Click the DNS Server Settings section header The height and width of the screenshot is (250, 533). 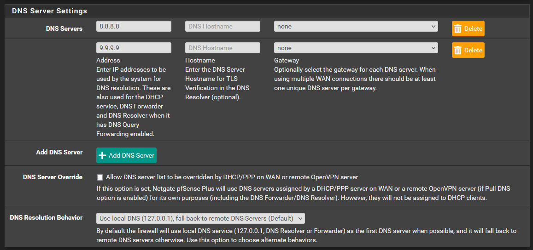pos(49,11)
